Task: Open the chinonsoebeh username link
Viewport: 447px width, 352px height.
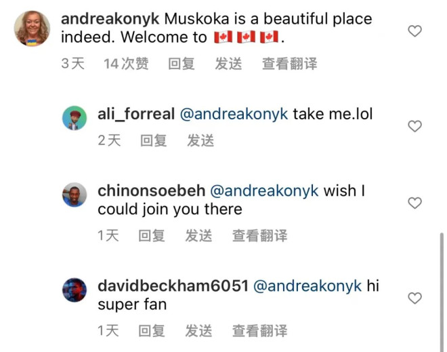Action: 152,191
